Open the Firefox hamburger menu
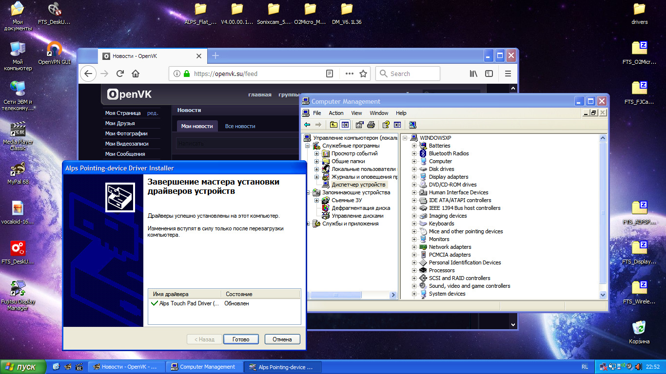This screenshot has width=666, height=374. pos(508,74)
